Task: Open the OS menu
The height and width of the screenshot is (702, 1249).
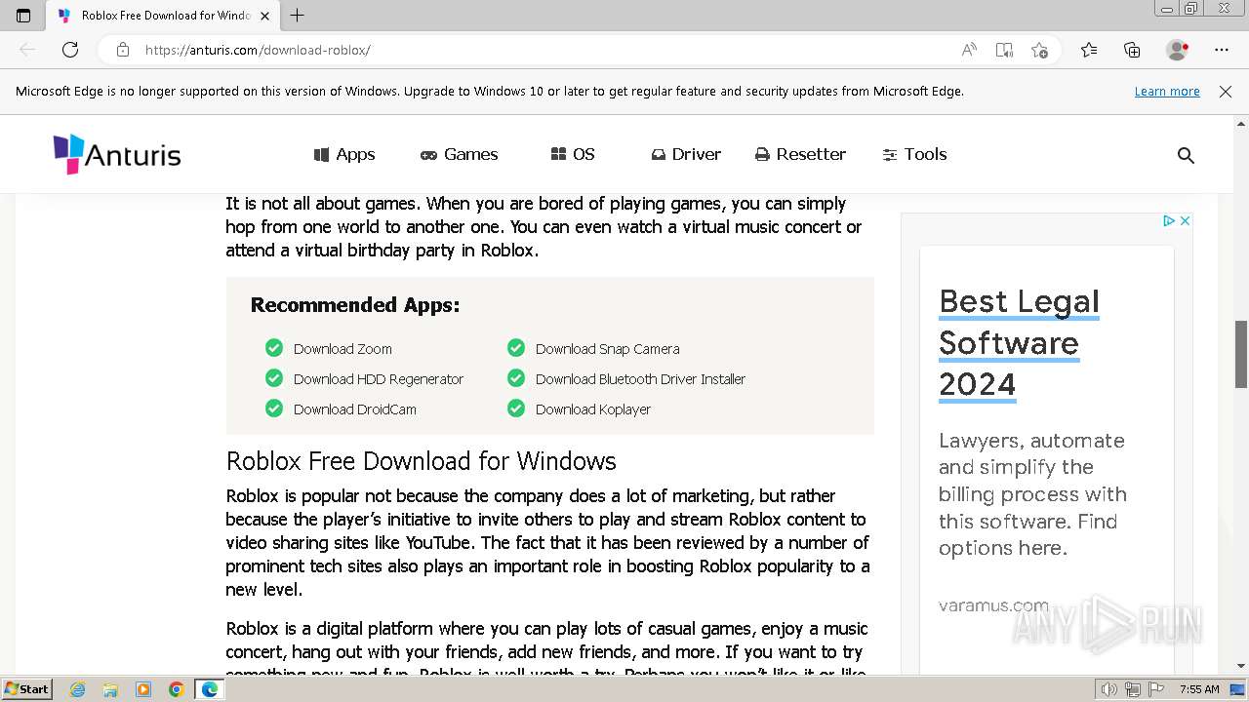Action: tap(573, 154)
